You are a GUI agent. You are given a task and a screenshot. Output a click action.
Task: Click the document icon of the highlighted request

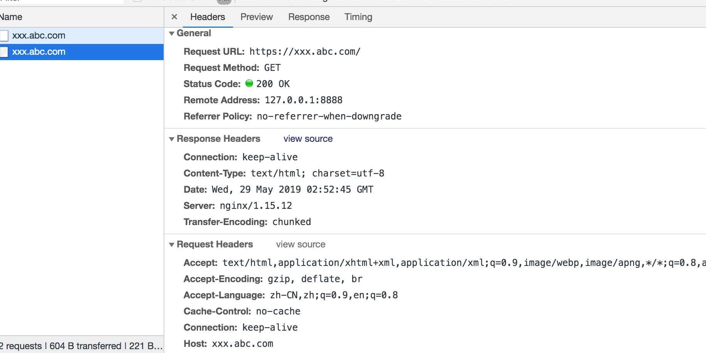coord(4,52)
